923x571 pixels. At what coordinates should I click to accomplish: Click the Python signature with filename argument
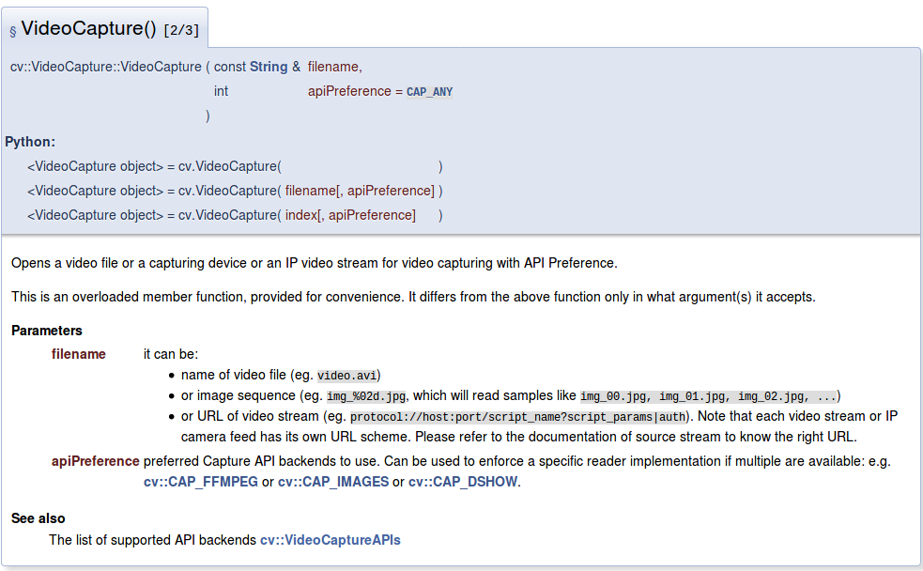pyautogui.click(x=235, y=191)
